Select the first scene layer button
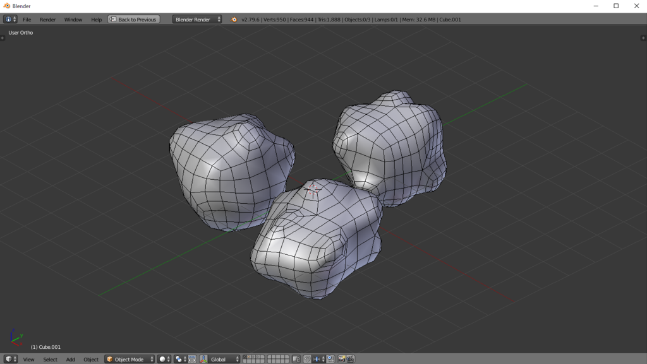The height and width of the screenshot is (364, 647). [x=245, y=356]
